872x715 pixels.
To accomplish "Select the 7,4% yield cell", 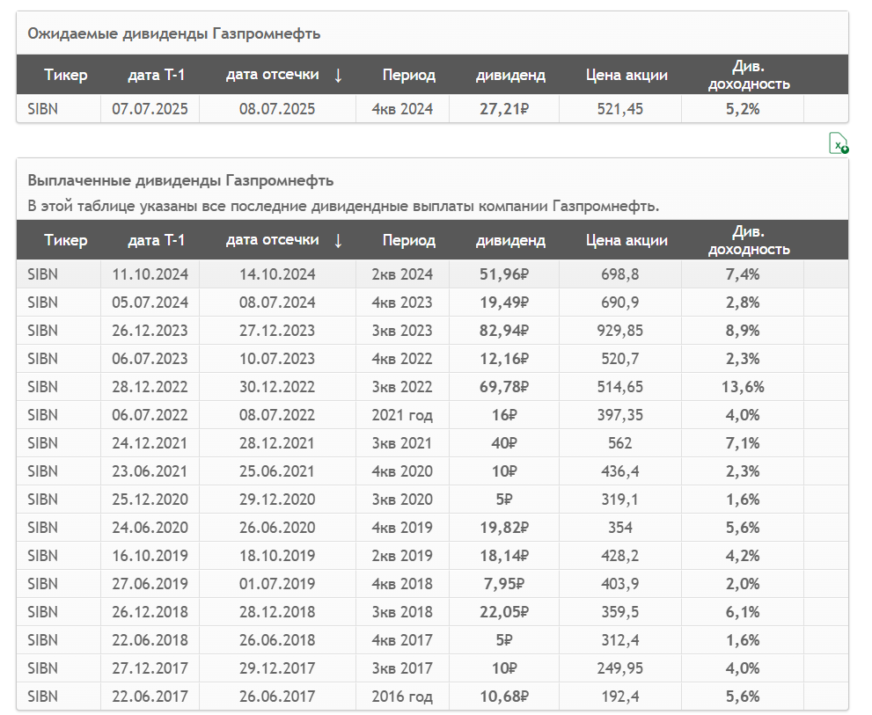I will coord(743,274).
